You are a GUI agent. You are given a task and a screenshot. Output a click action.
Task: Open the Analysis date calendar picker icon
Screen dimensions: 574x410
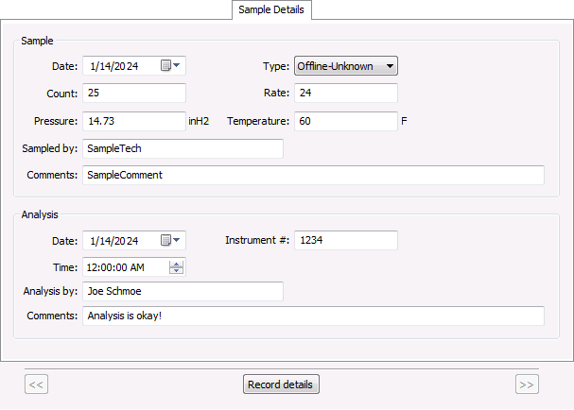(x=170, y=240)
